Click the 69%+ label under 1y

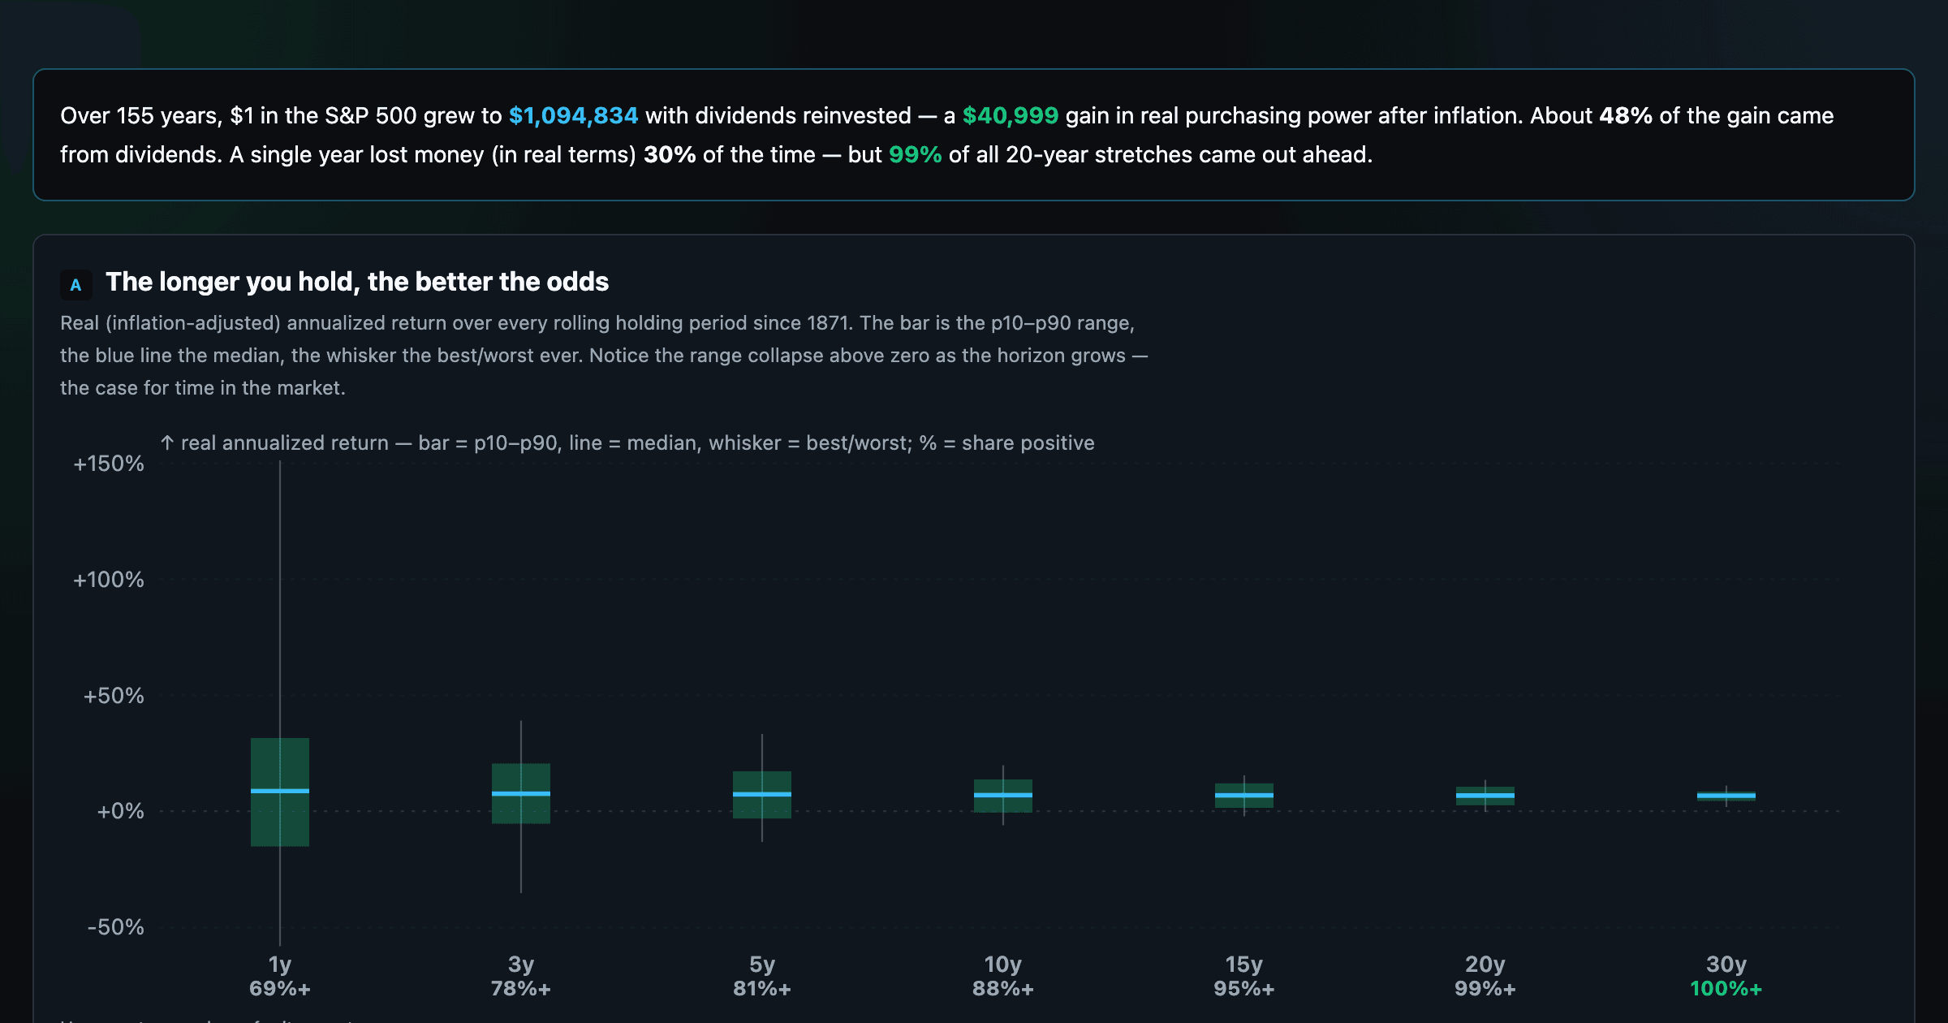click(280, 988)
